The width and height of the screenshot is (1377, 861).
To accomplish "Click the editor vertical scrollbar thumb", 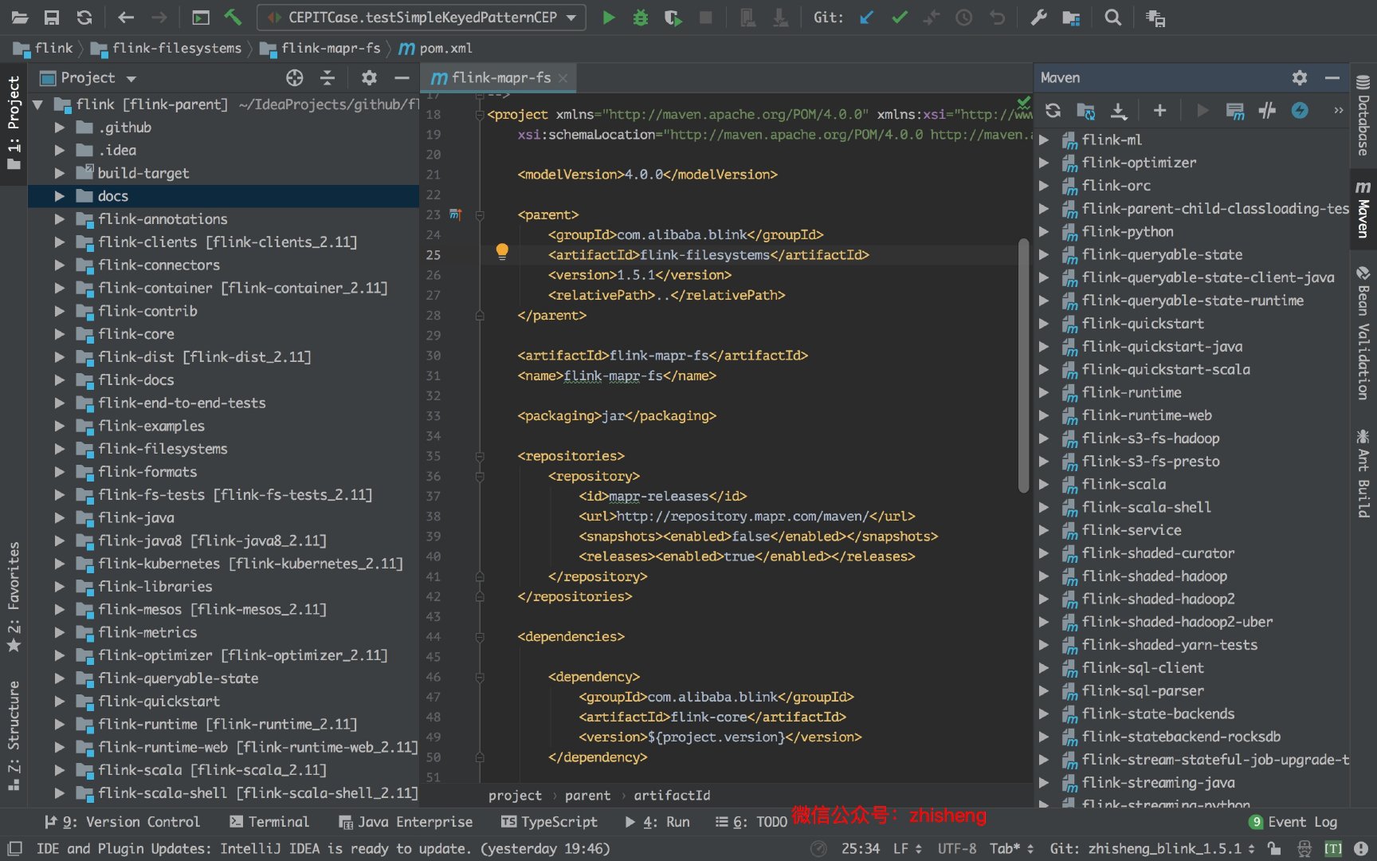I will (1023, 367).
